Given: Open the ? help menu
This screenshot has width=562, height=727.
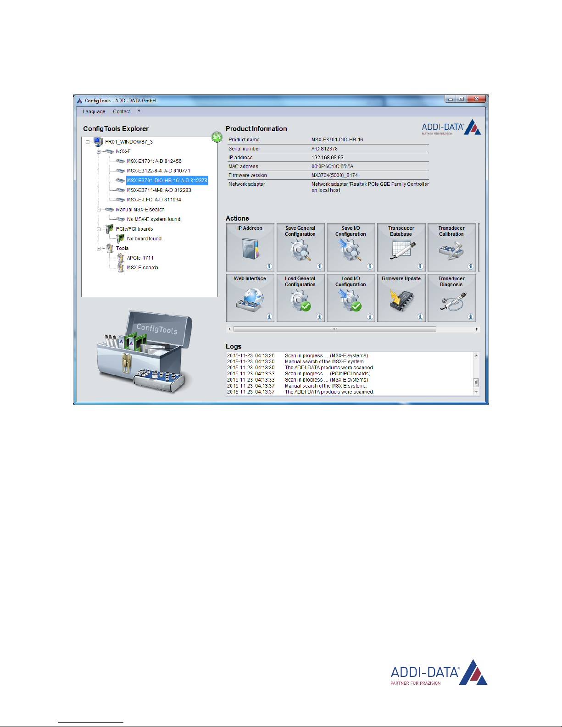Looking at the screenshot, I should [139, 111].
